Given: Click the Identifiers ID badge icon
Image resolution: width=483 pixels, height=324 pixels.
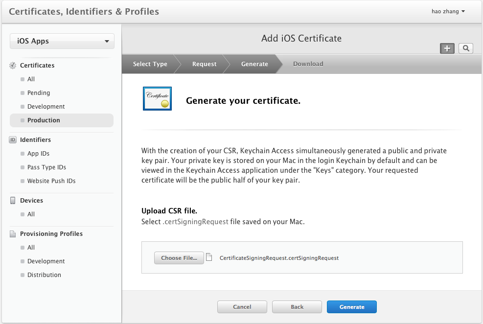Looking at the screenshot, I should [x=13, y=140].
